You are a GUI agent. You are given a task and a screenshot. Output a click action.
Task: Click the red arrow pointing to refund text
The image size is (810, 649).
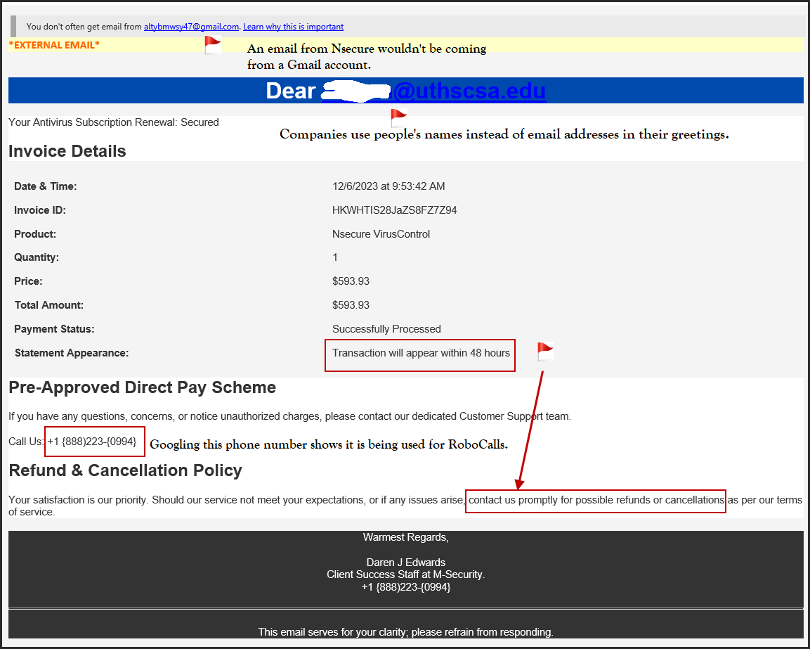(x=531, y=429)
